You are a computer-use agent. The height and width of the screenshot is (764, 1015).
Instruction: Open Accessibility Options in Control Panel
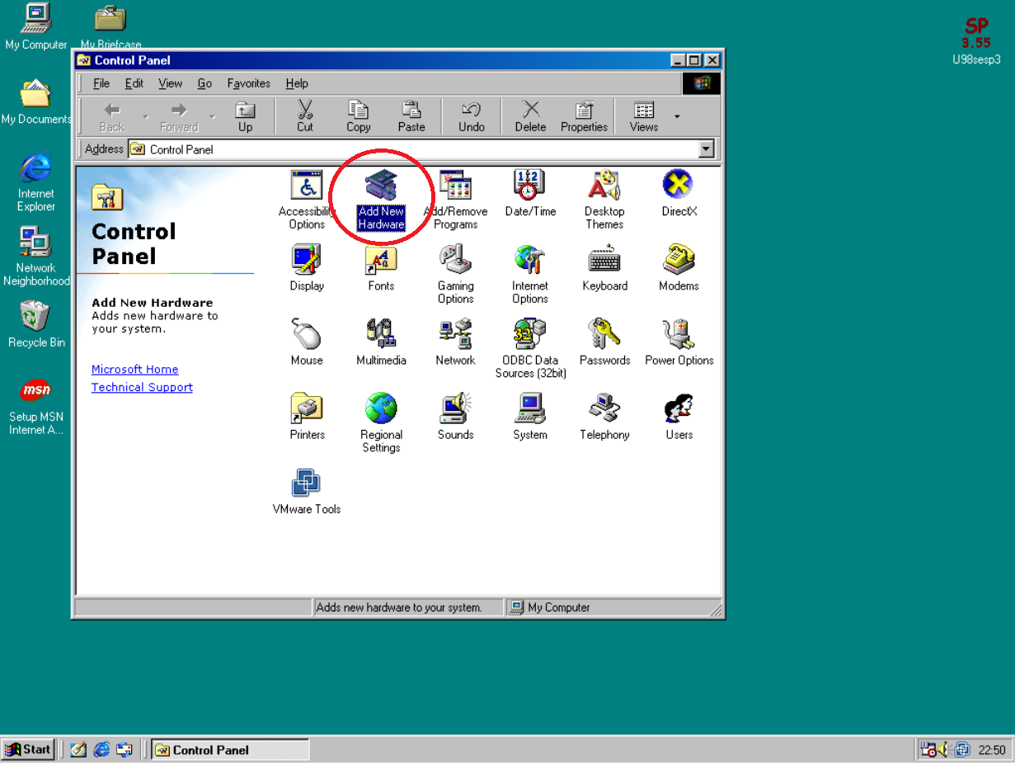pyautogui.click(x=307, y=186)
